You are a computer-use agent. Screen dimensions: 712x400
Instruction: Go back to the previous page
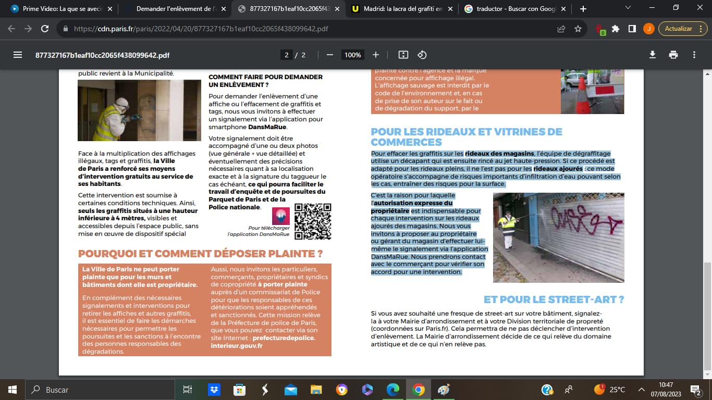click(x=11, y=29)
